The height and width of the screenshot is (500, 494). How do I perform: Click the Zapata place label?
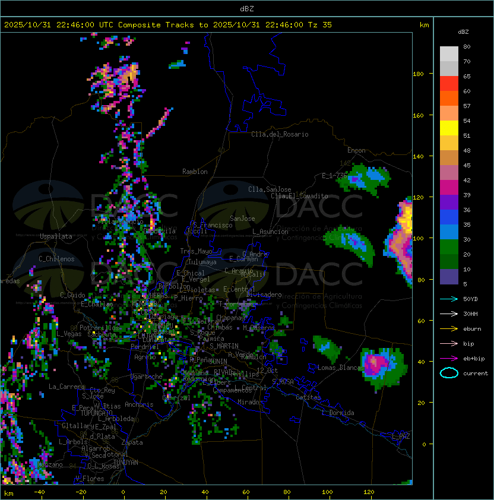tap(132, 442)
